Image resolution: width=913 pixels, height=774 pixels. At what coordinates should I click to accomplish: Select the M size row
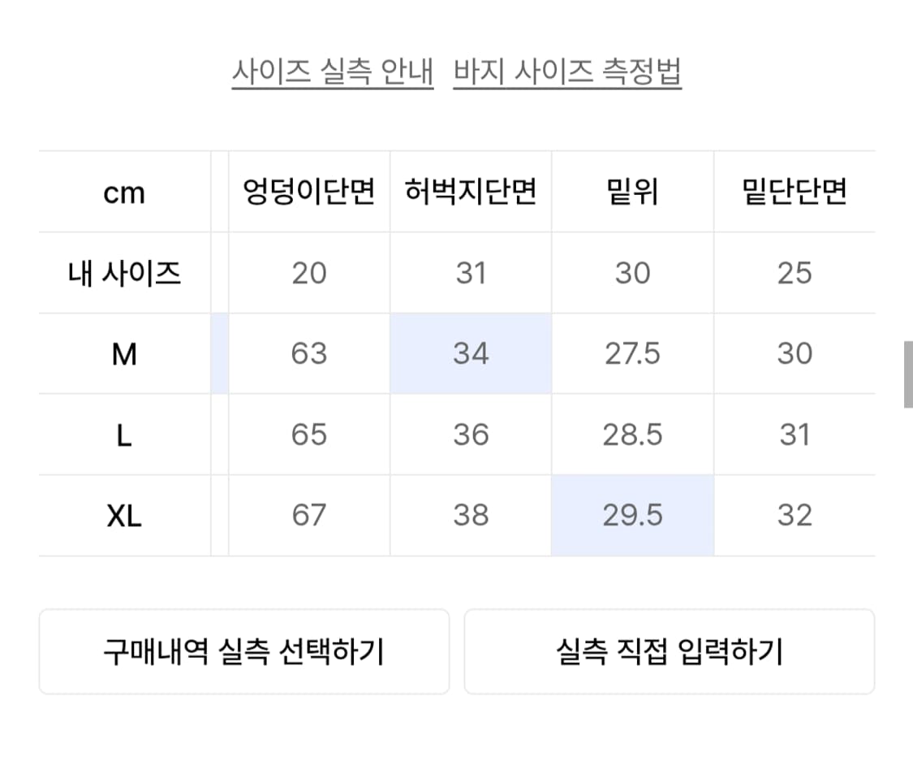[123, 354]
